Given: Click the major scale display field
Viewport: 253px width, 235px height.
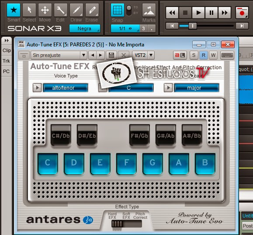Looking at the screenshot, I should [x=197, y=88].
